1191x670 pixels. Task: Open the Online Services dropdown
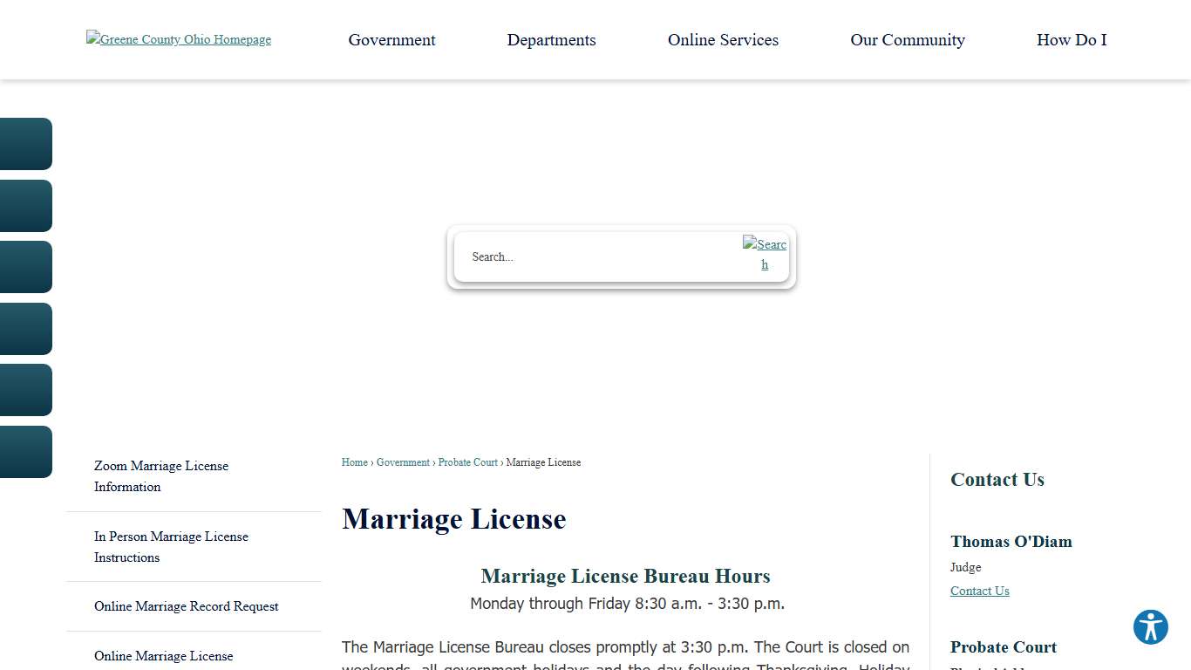pos(722,39)
